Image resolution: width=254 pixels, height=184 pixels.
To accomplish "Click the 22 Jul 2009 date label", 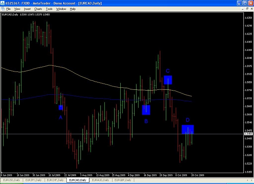I will pos(70,175).
